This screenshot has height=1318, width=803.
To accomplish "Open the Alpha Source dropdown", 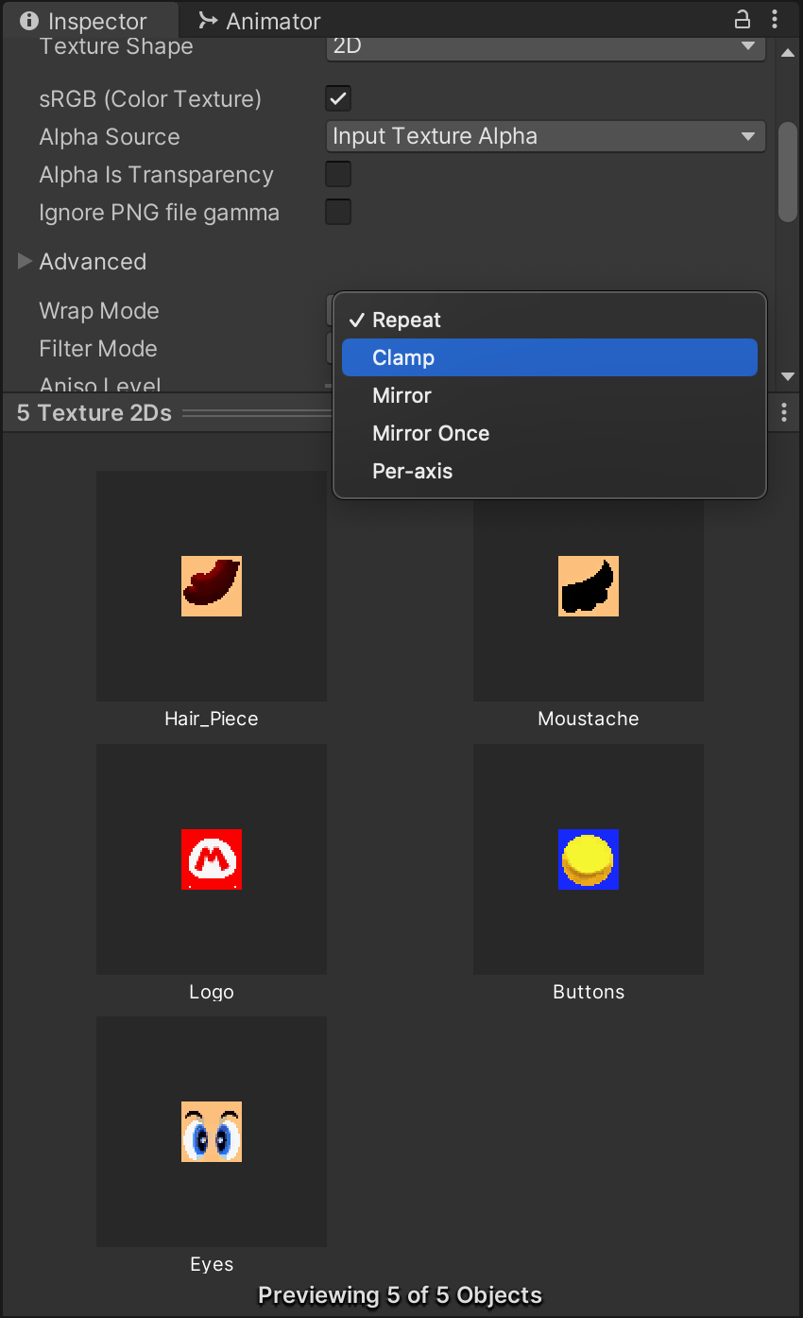I will tap(545, 136).
